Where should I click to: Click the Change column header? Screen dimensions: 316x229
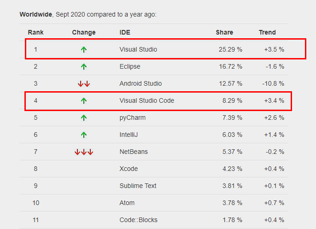click(x=84, y=32)
